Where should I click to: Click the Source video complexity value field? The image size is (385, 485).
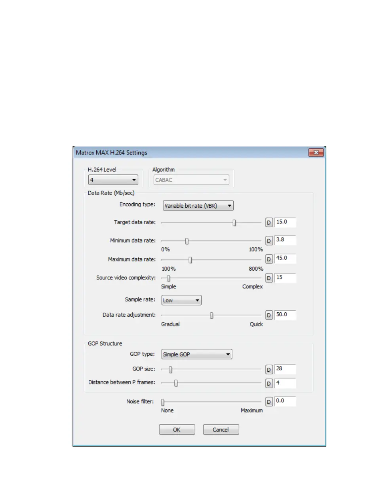(285, 278)
